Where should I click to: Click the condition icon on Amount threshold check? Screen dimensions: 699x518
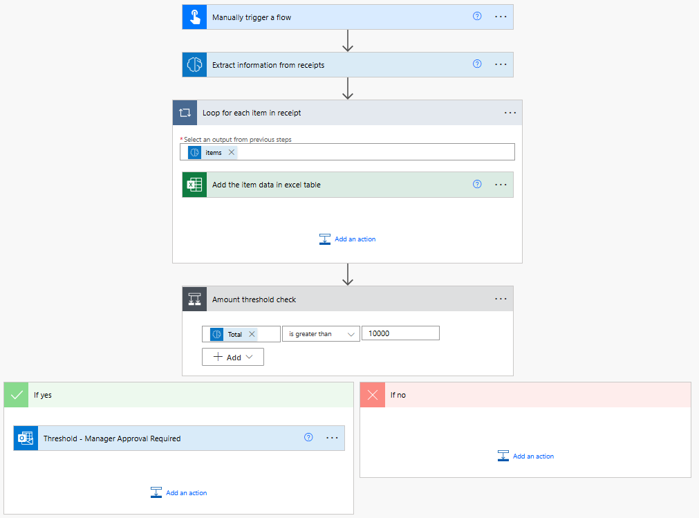tap(194, 299)
